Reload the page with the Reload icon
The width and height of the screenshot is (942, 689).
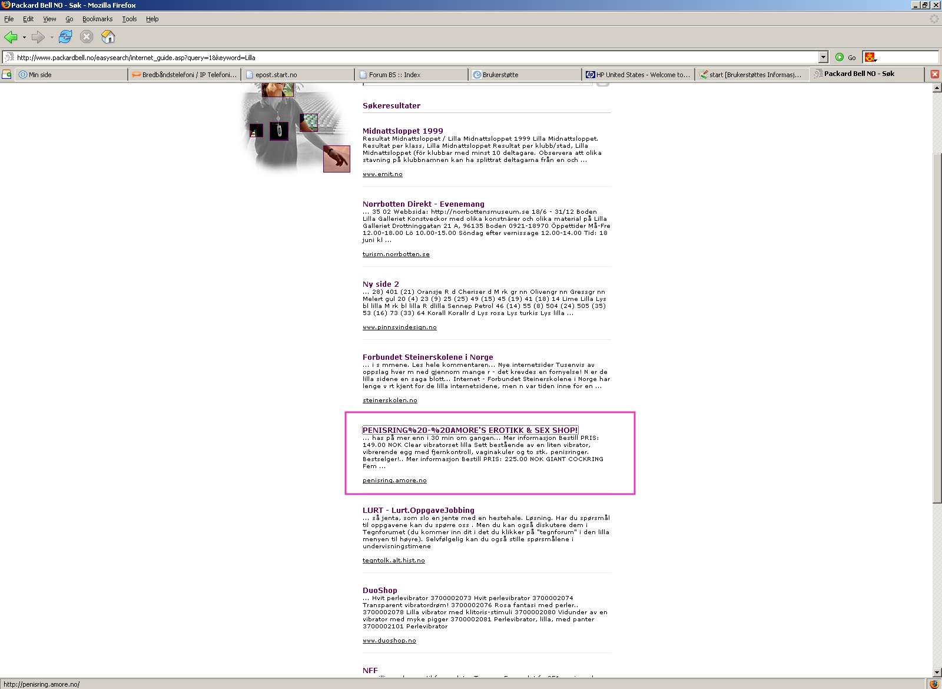(x=65, y=37)
